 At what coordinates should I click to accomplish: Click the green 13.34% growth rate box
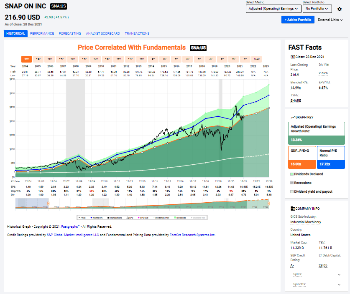click(x=316, y=140)
